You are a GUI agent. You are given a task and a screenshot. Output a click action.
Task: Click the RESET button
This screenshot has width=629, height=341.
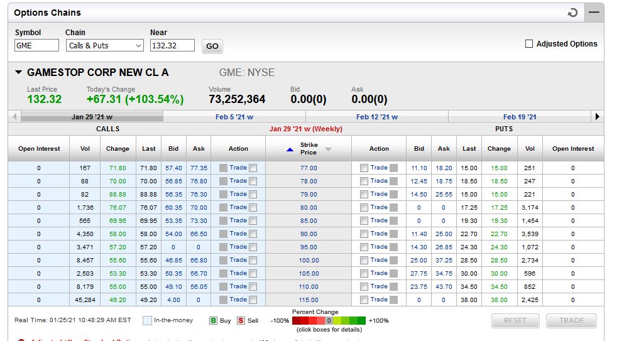[515, 320]
